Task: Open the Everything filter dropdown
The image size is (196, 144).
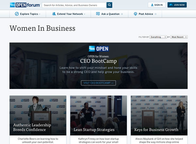Action: (x=158, y=37)
